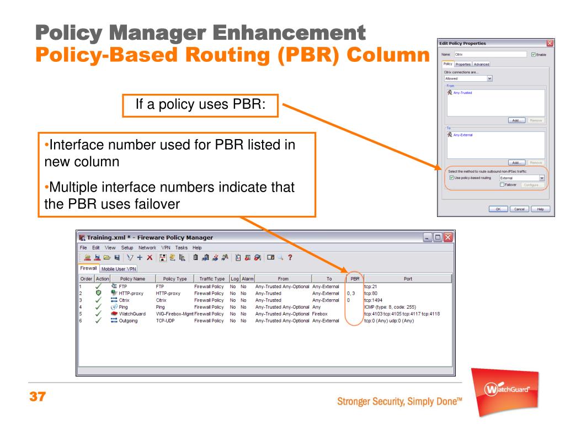Screen dimensions: 565x424
Task: Open the View menu
Action: [110, 248]
